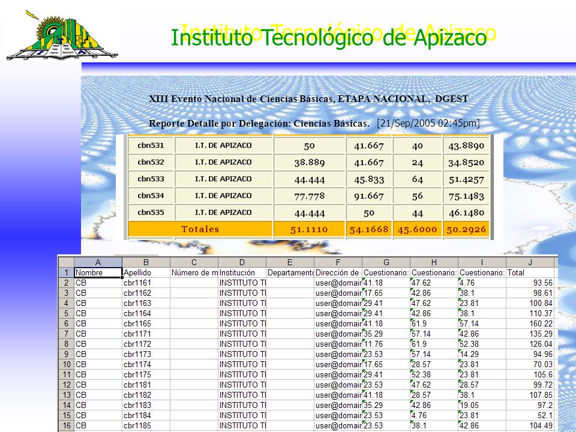Click the average '43.8890' in the report
576x432 pixels.
pos(466,146)
